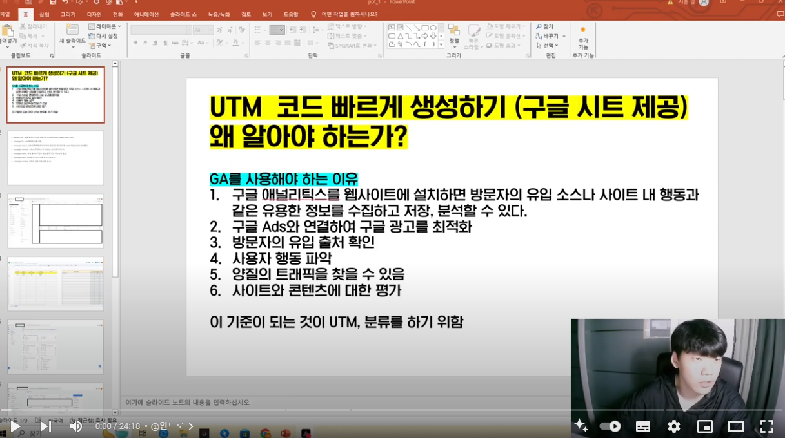Click the undo icon in title bar
The image size is (785, 438).
point(65,2)
